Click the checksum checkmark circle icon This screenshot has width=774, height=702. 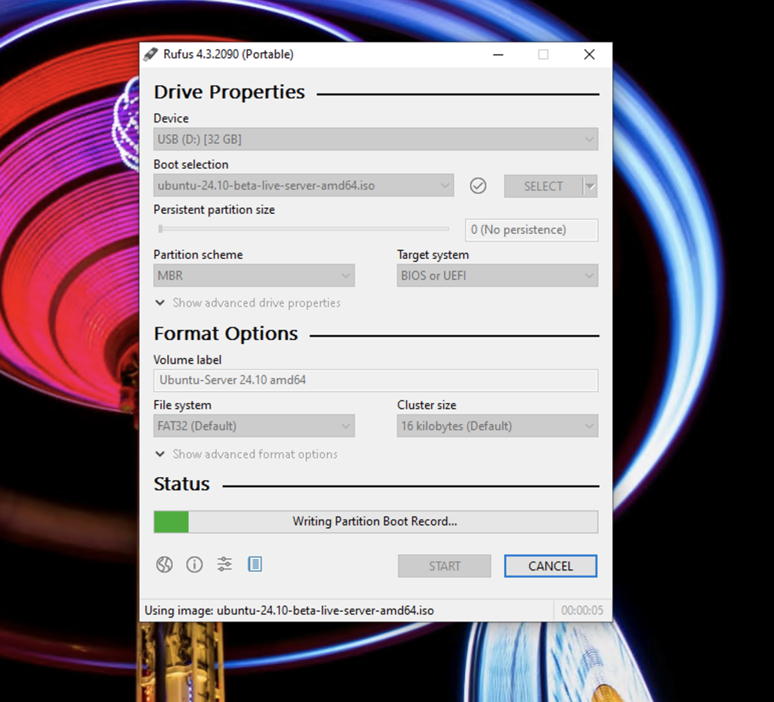[x=478, y=186]
